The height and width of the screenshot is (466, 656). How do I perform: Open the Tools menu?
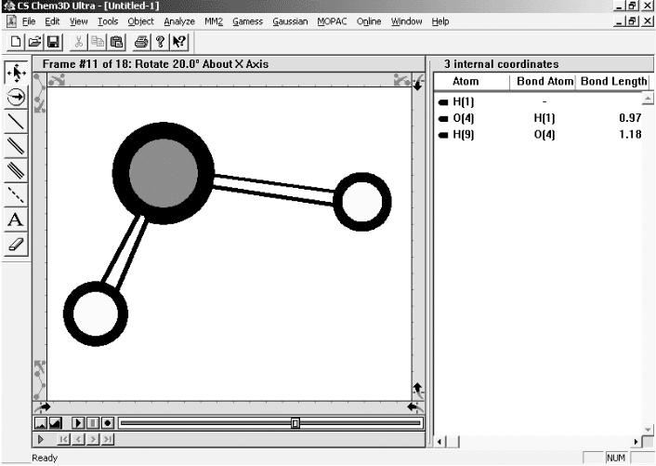click(108, 21)
